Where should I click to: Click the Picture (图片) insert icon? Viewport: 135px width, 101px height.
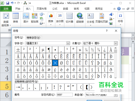coord(26,16)
